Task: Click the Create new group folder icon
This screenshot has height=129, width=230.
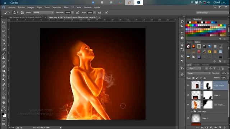Action: pos(216,128)
